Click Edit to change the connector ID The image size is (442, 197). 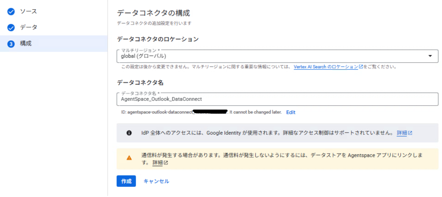pos(290,112)
